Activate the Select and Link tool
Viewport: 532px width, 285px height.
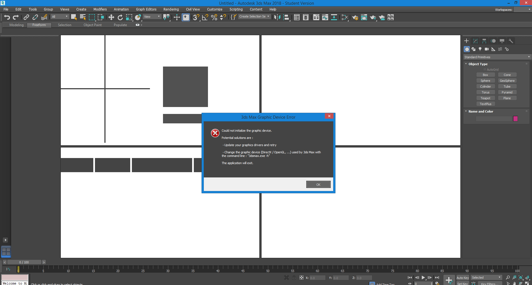pyautogui.click(x=26, y=17)
